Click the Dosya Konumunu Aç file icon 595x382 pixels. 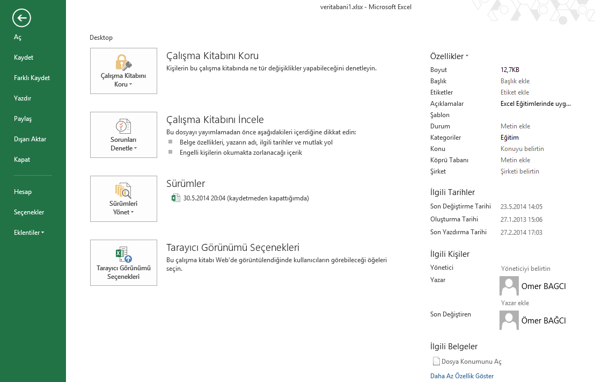pos(436,362)
